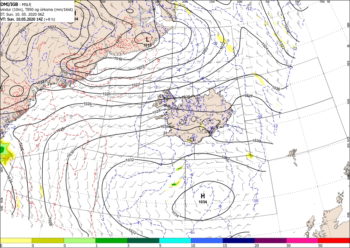The width and height of the screenshot is (350, 248).
Task: Click the cyan legend swatch after value 5
Action: click(x=175, y=240)
